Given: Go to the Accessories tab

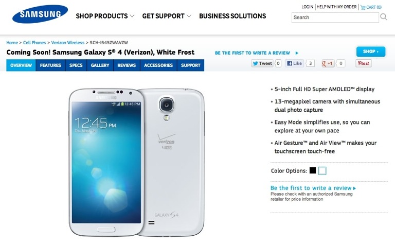Looking at the screenshot, I should (158, 65).
